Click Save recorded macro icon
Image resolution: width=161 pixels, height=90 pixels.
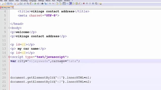(x=96, y=3)
